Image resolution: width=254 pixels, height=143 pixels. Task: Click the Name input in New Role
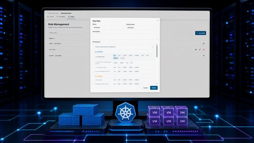point(108,28)
